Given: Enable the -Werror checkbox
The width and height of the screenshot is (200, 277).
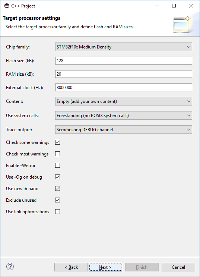Looking at the screenshot, I should pyautogui.click(x=58, y=166).
